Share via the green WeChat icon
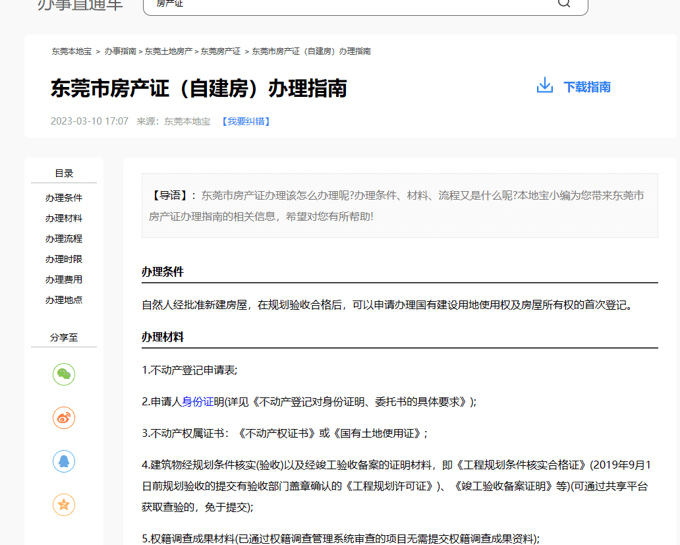680x545 pixels. (x=64, y=374)
